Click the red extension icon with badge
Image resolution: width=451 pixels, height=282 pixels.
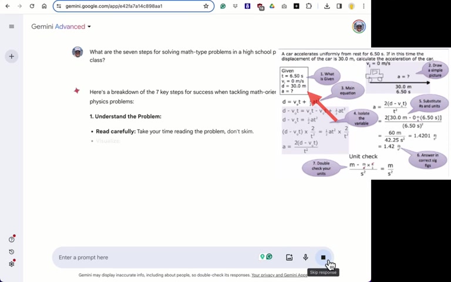pos(260,6)
